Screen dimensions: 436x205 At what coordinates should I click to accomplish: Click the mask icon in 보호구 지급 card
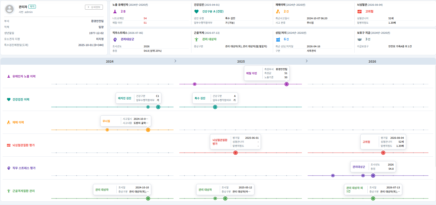360,39
